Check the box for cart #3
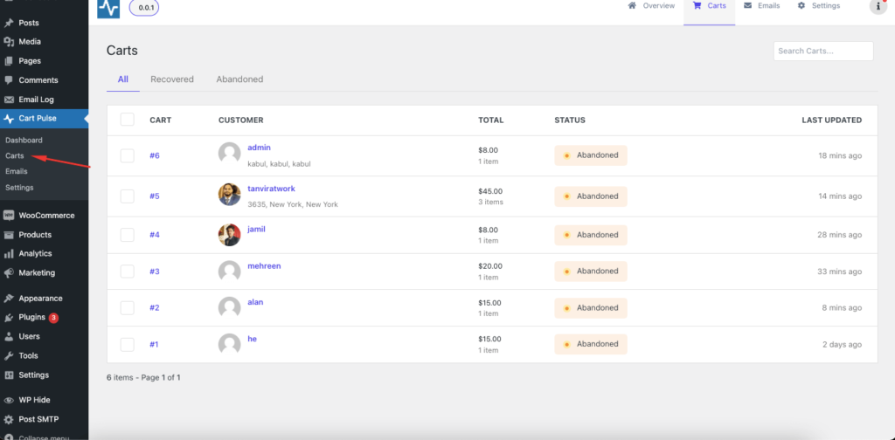This screenshot has height=440, width=895. 128,272
